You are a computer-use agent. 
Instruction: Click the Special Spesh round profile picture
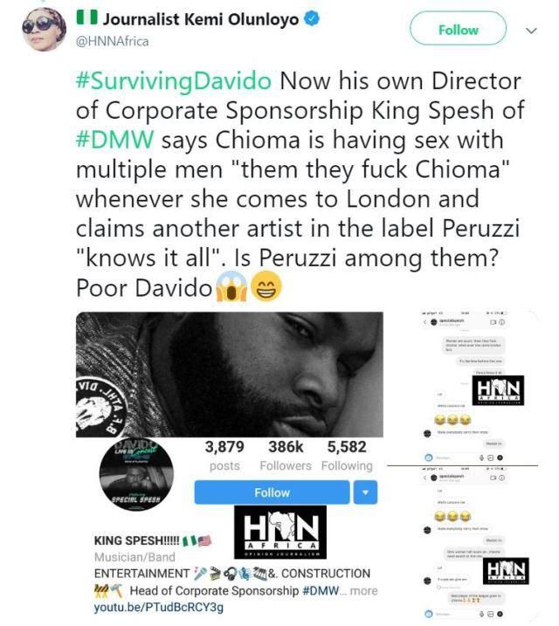pos(136,474)
